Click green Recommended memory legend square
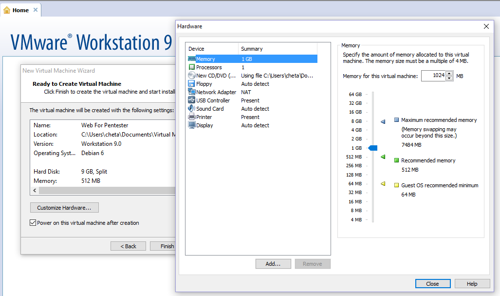Viewport: 500px width, 296px height. pyautogui.click(x=396, y=160)
